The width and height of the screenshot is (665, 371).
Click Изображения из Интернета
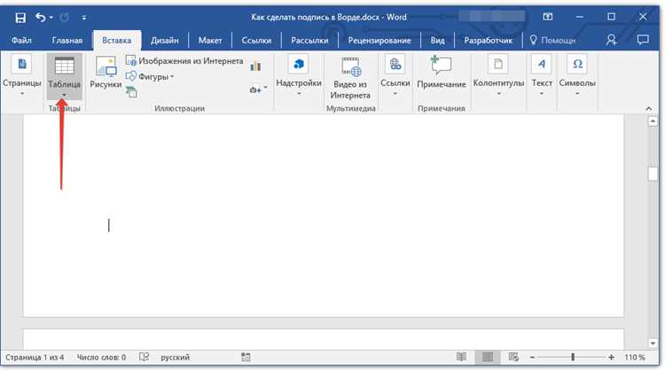[x=184, y=61]
